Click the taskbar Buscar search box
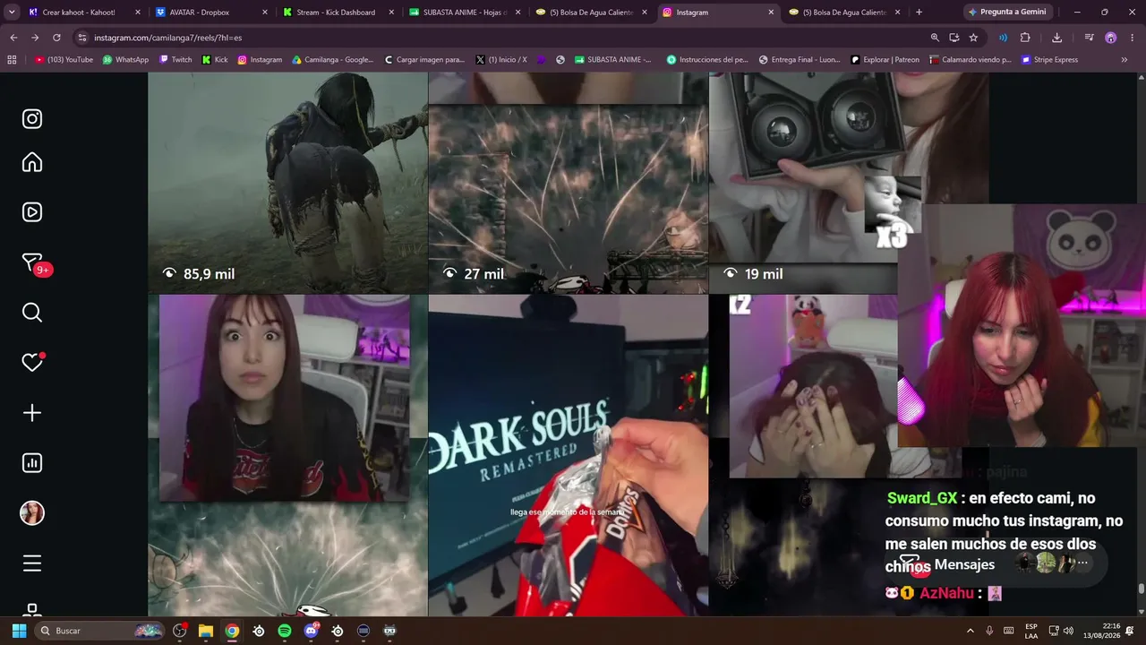The width and height of the screenshot is (1146, 645). (x=101, y=631)
